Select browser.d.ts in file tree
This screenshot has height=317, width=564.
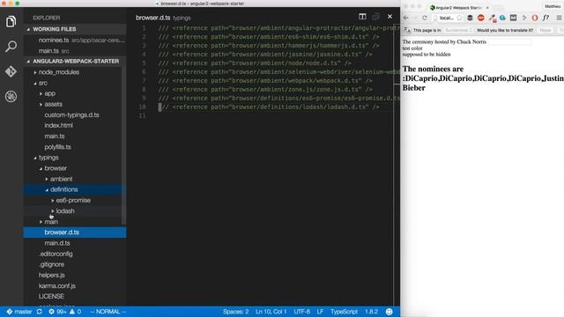75,232
